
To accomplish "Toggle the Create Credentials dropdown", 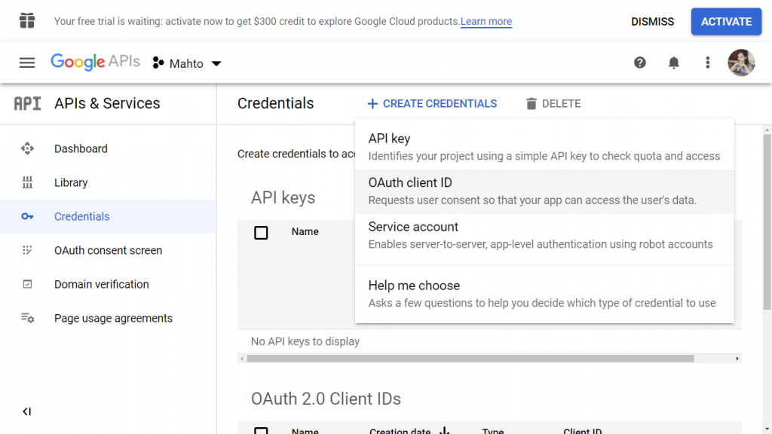I will [x=432, y=104].
